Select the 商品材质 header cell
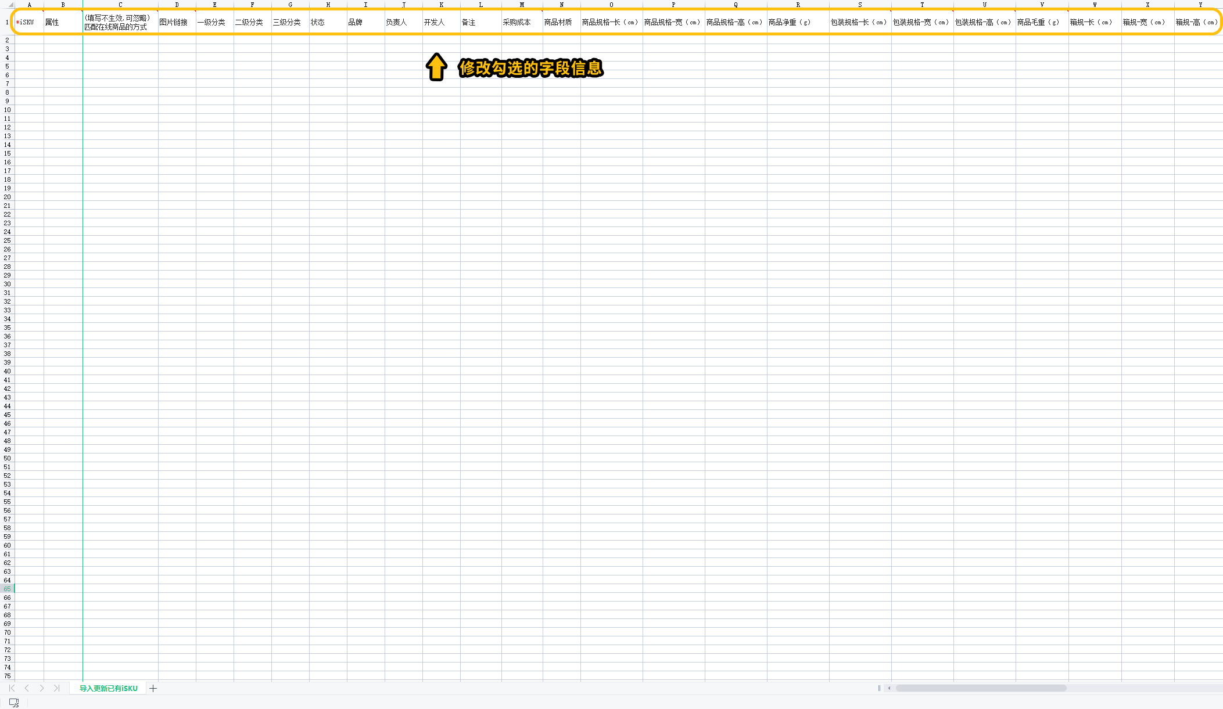Viewport: 1223px width, 709px height. 562,22
